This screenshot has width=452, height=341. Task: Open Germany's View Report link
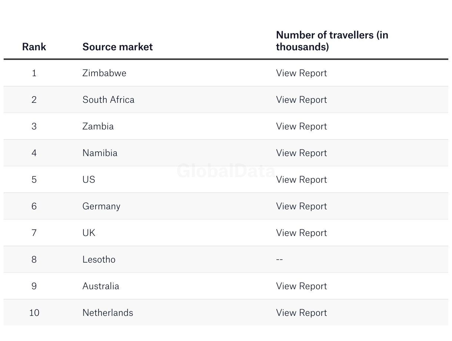pos(301,206)
